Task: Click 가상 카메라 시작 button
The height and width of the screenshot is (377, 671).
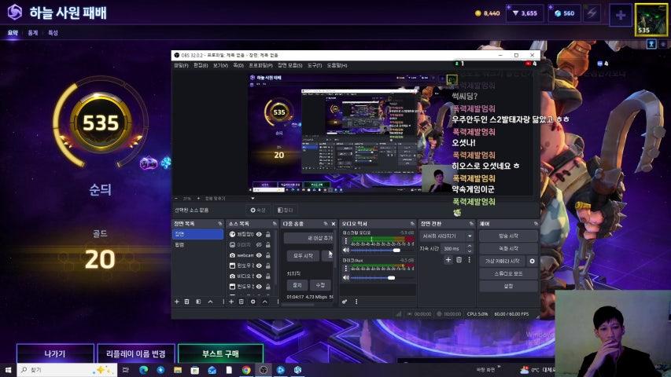Action: pos(503,262)
